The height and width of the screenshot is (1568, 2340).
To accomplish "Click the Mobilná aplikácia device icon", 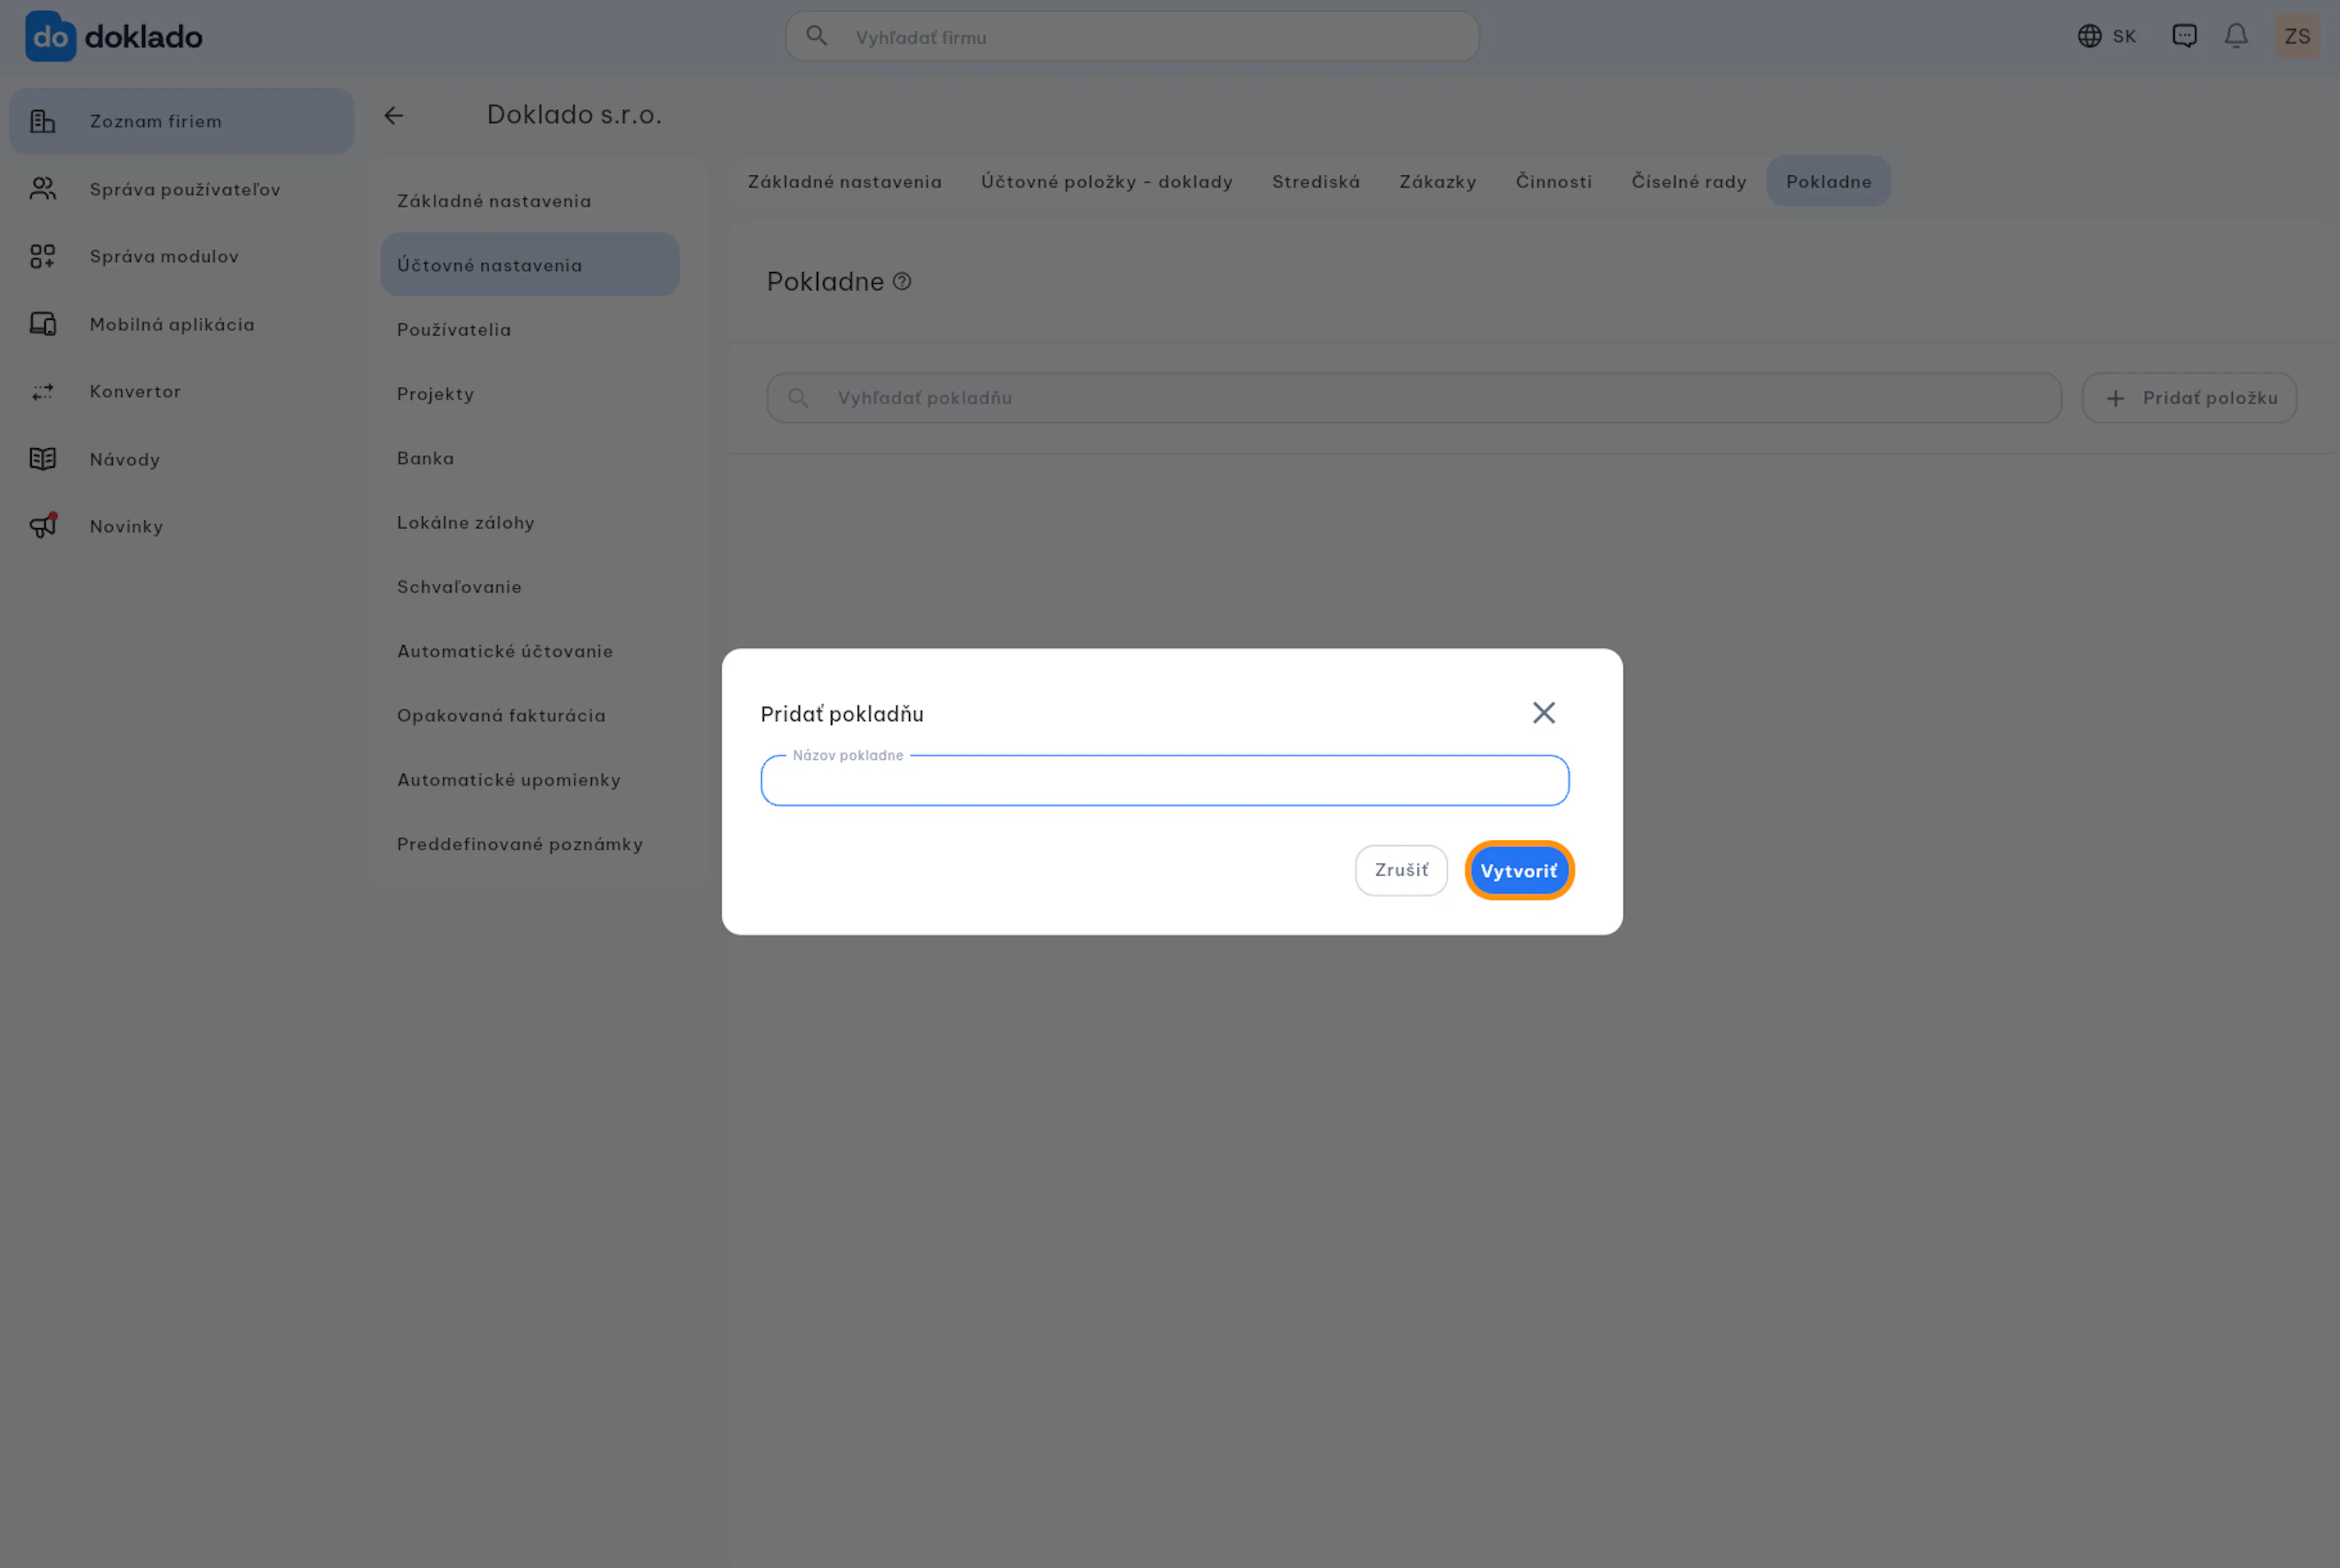I will tap(43, 324).
